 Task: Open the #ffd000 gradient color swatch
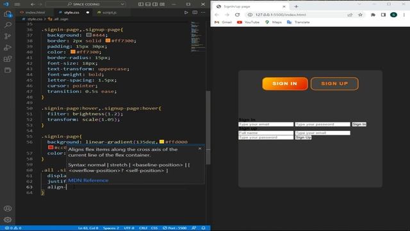pos(161,142)
